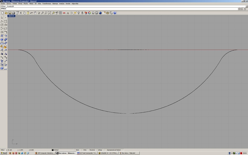Click the Explode tool icon
The image size is (248, 155).
click(x=6, y=47)
